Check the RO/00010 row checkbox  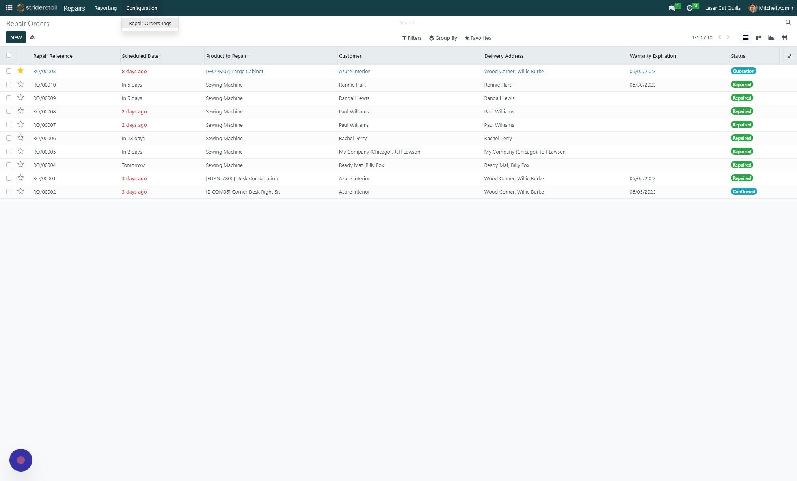point(9,85)
